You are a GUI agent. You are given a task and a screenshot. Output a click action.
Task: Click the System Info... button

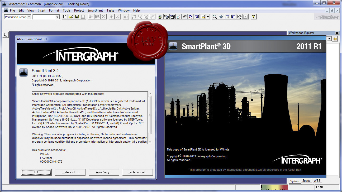point(70,172)
